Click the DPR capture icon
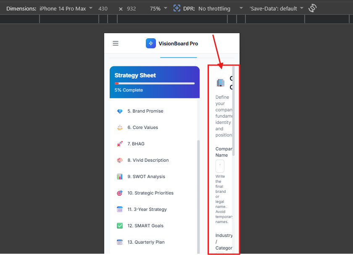353x255 pixels. (x=177, y=8)
